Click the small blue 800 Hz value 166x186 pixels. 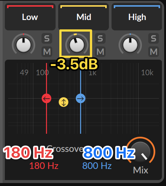(x=97, y=166)
